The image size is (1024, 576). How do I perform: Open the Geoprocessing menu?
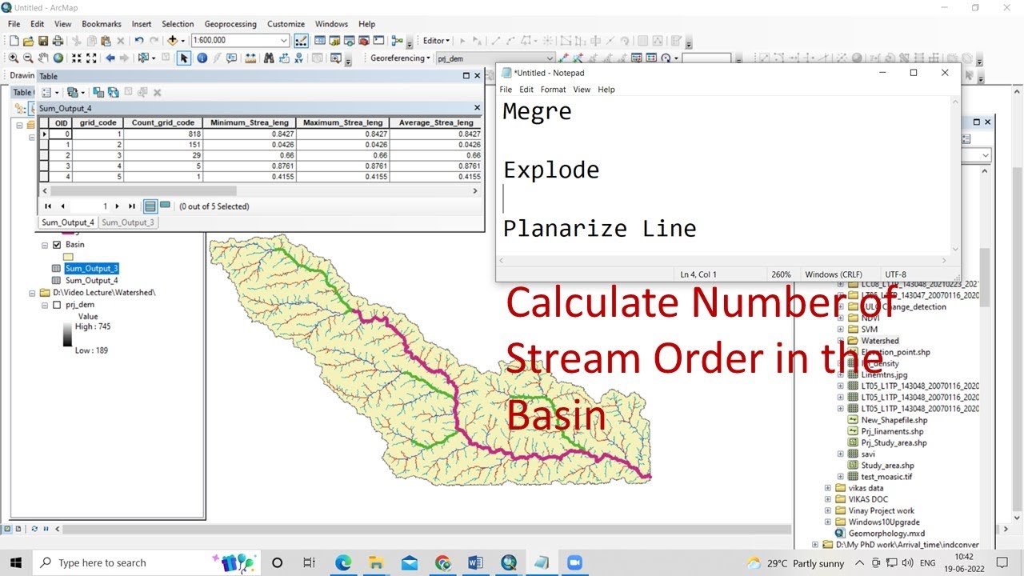pyautogui.click(x=230, y=24)
